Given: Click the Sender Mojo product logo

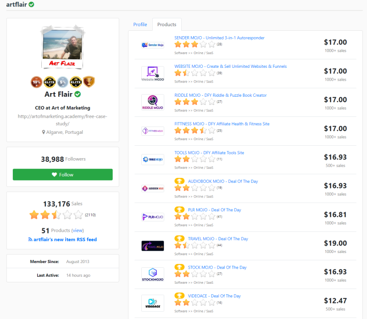Looking at the screenshot, I should [153, 44].
